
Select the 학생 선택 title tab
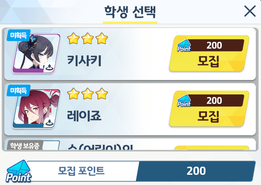tap(130, 12)
